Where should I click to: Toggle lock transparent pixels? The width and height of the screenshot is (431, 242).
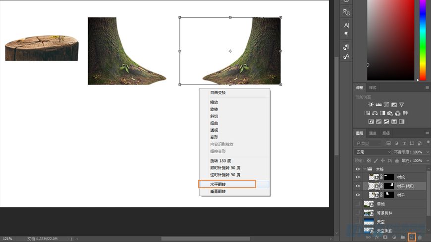pos(369,161)
